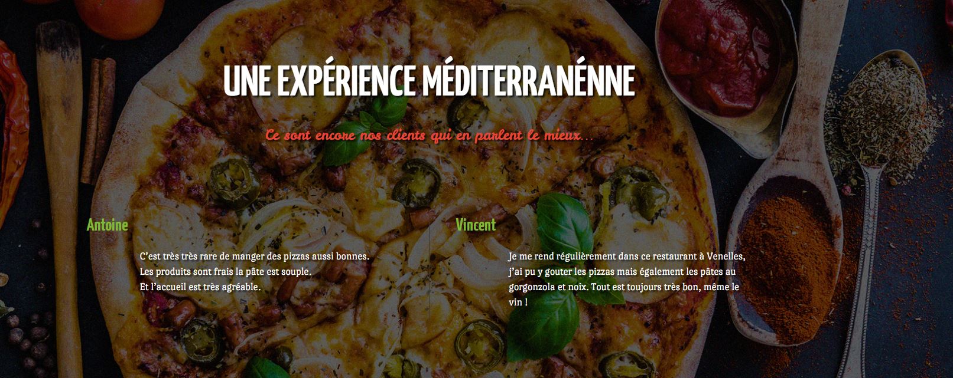This screenshot has height=378, width=953.
Task: Select the red subtitle about clients
Action: pyautogui.click(x=429, y=135)
